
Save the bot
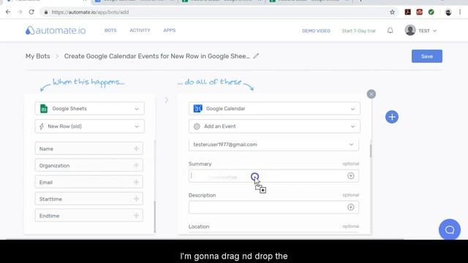pyautogui.click(x=427, y=56)
